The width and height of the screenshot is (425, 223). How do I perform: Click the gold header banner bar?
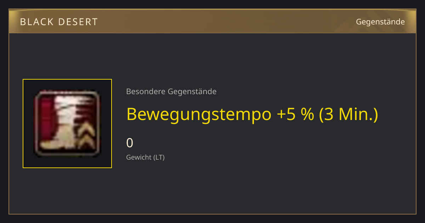tap(212, 21)
